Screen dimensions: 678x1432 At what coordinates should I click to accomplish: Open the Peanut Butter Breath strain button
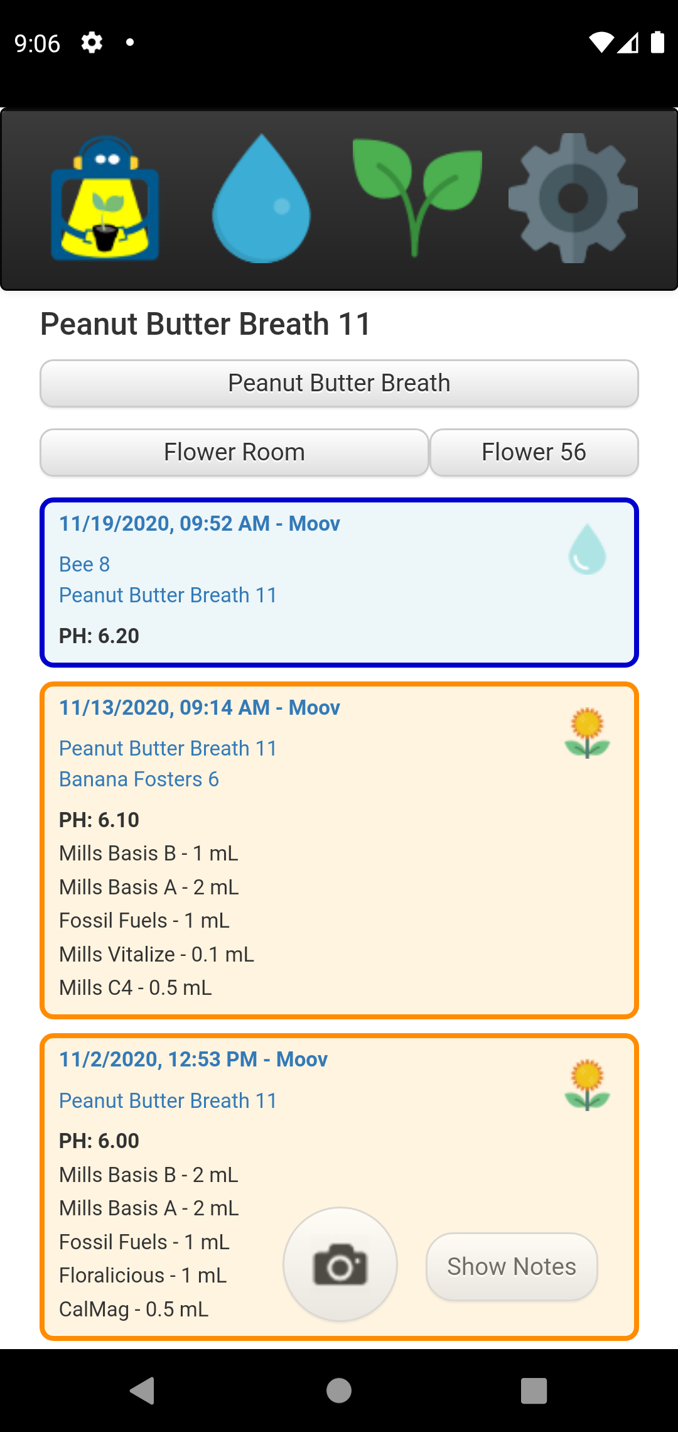[339, 383]
